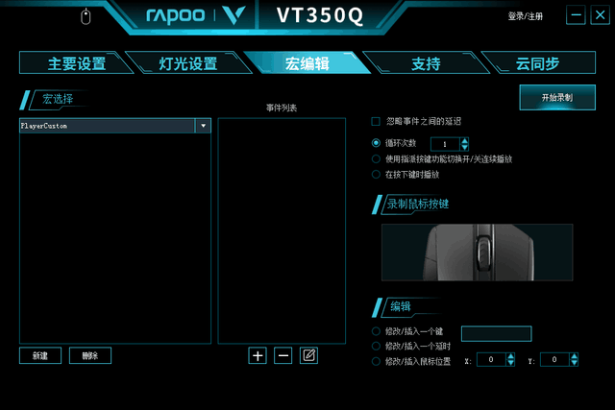Open the 主要设置 tab

(77, 63)
